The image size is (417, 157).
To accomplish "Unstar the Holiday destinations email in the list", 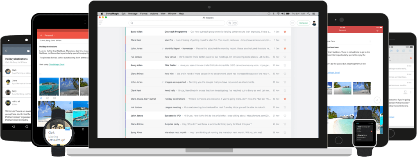I will tap(285, 99).
